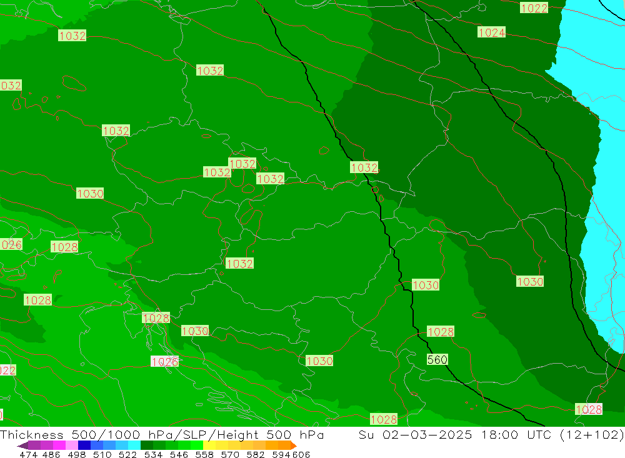Select the bright magenta legend swatch
This screenshot has width=625, height=458.
[x=59, y=446]
